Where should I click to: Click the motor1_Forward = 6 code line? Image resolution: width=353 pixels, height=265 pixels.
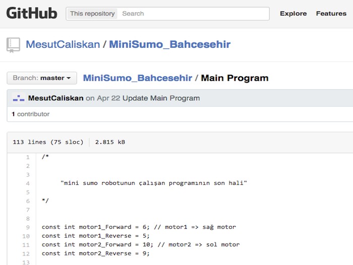pyautogui.click(x=139, y=227)
